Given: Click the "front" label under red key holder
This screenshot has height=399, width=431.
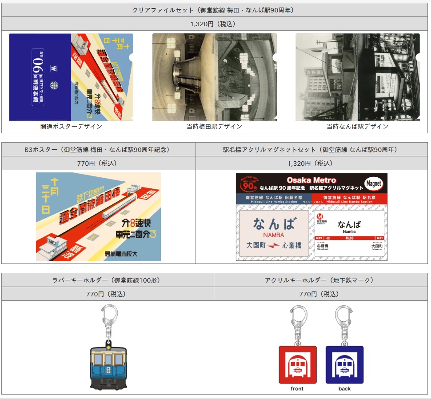Looking at the screenshot, I should click(297, 388).
